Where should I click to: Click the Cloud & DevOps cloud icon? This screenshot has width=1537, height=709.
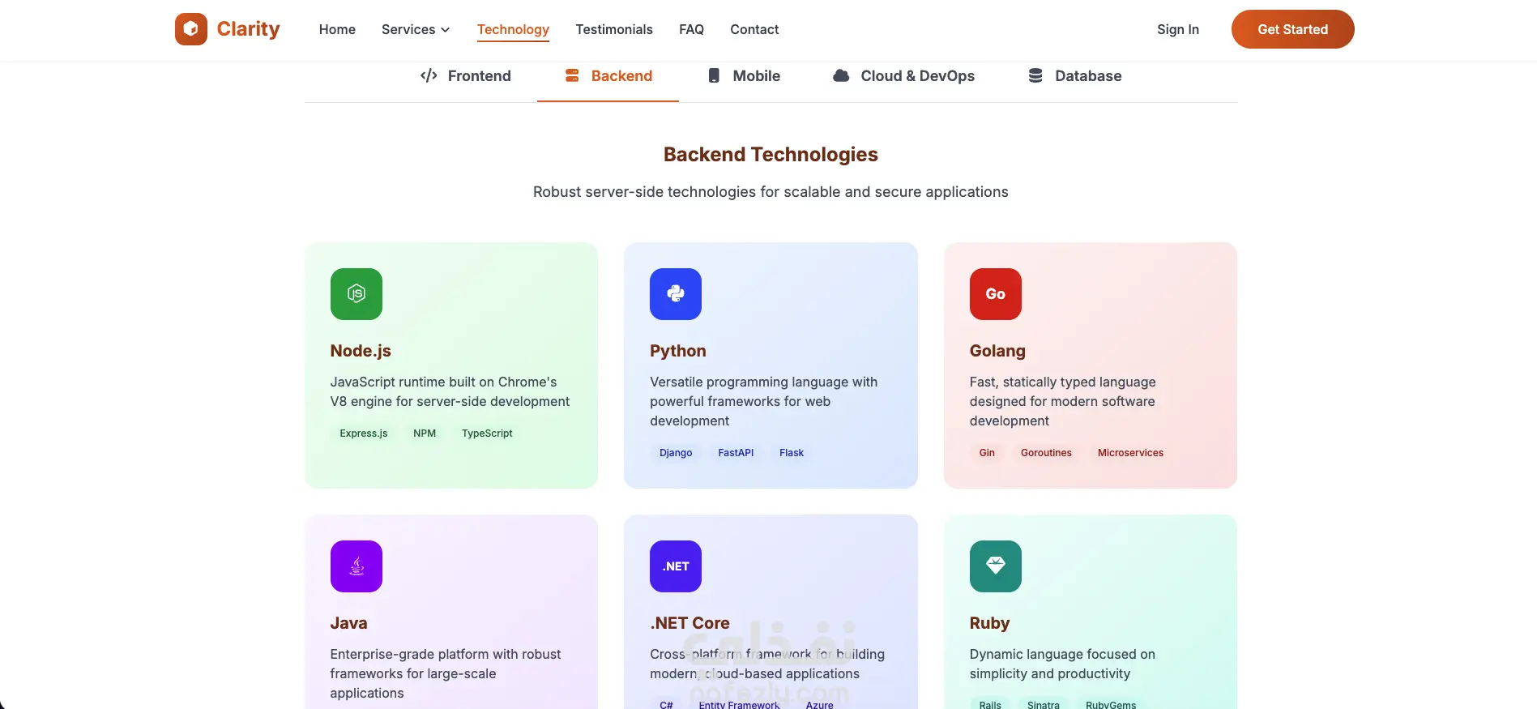[x=841, y=75]
